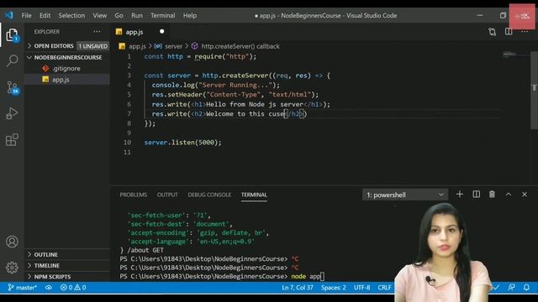Open the Source Control view
The height and width of the screenshot is (302, 538).
point(13,87)
